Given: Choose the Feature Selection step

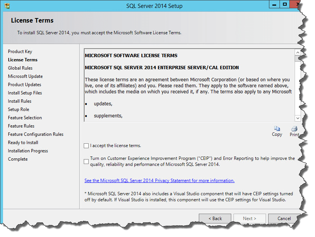Looking at the screenshot, I should click(25, 118).
